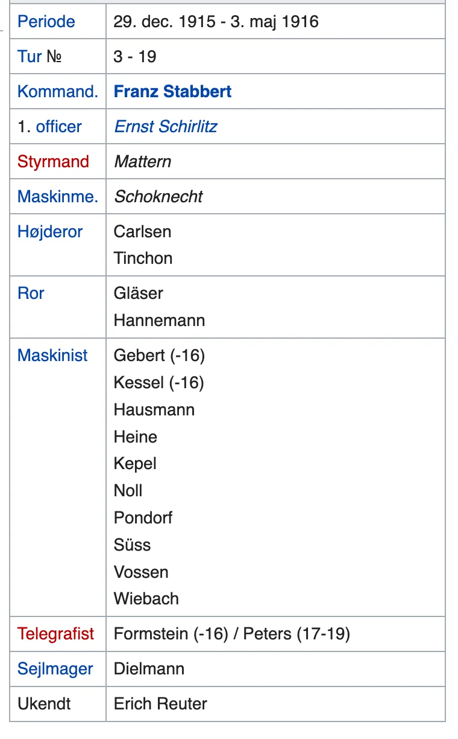
Task: Open the Sejlmager link
Action: click(55, 669)
